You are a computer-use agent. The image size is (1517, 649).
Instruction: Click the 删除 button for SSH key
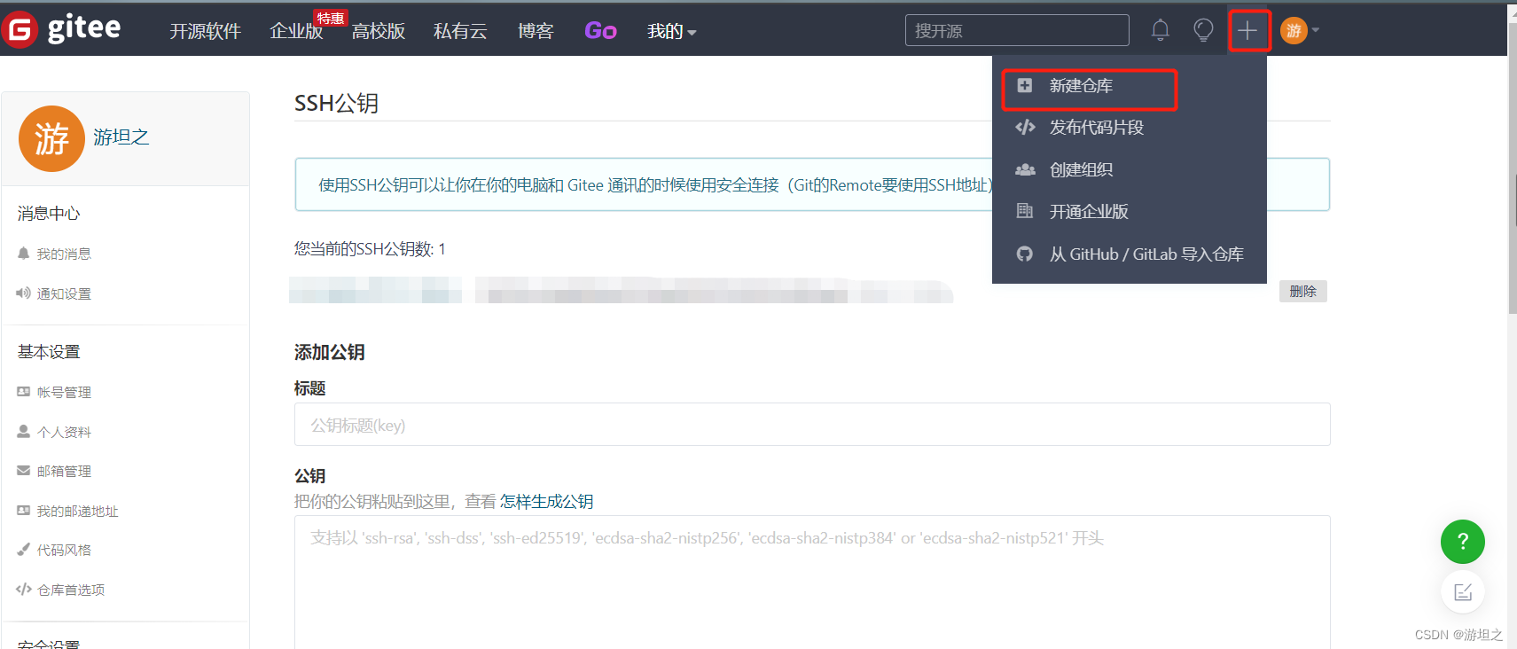click(1302, 291)
